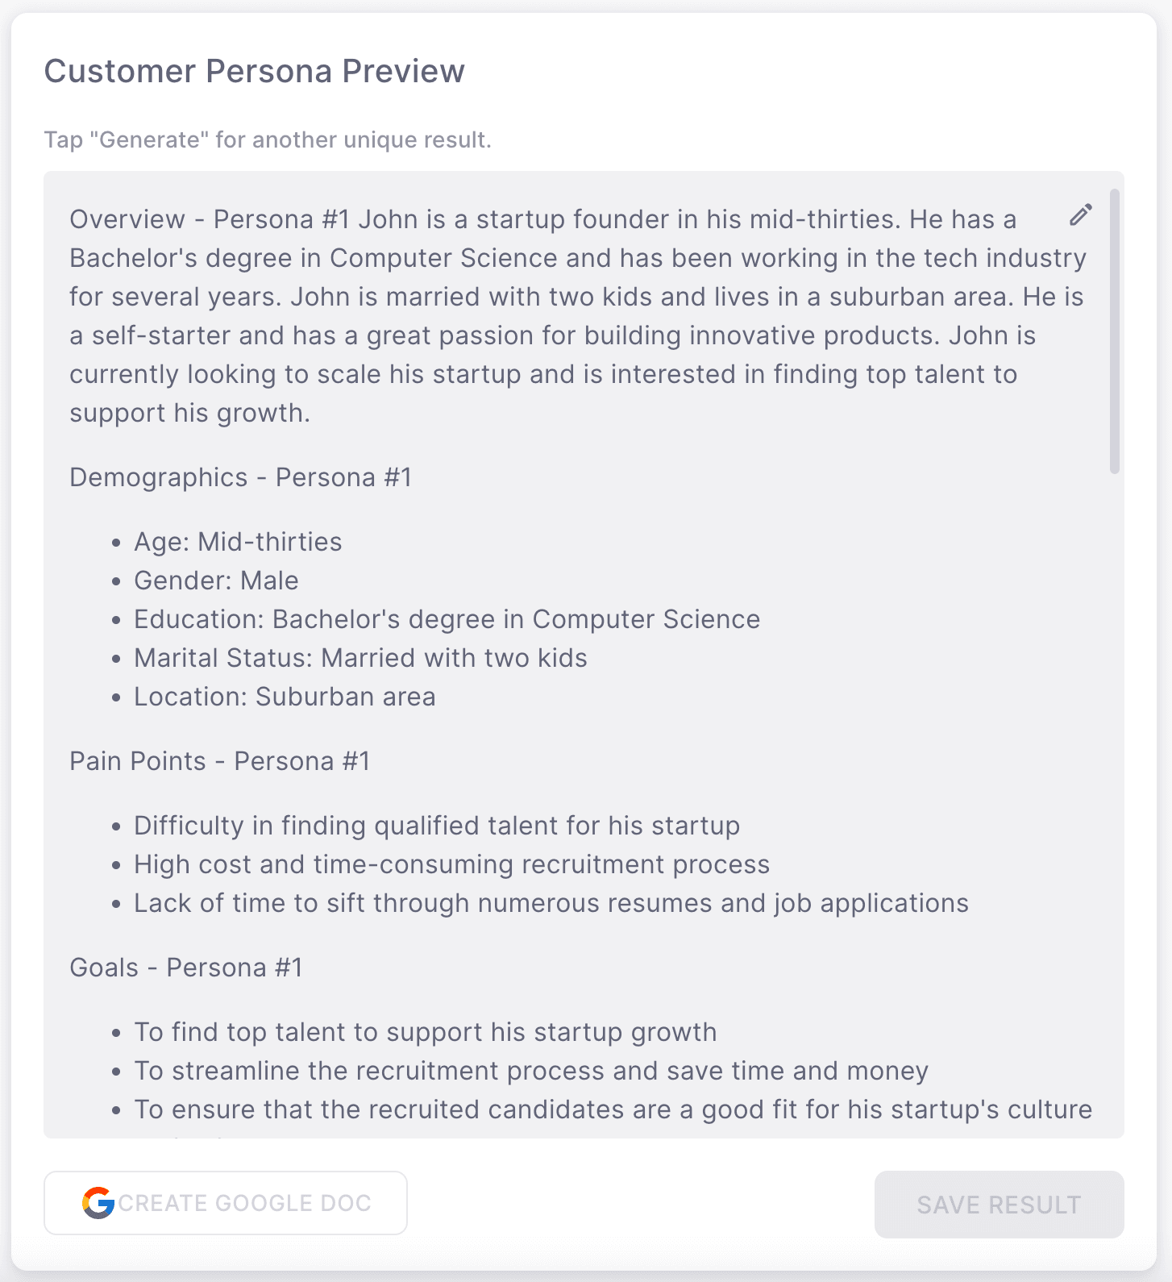The width and height of the screenshot is (1172, 1282).
Task: Click the 'Location: Suburban area' bullet
Action: click(x=285, y=697)
